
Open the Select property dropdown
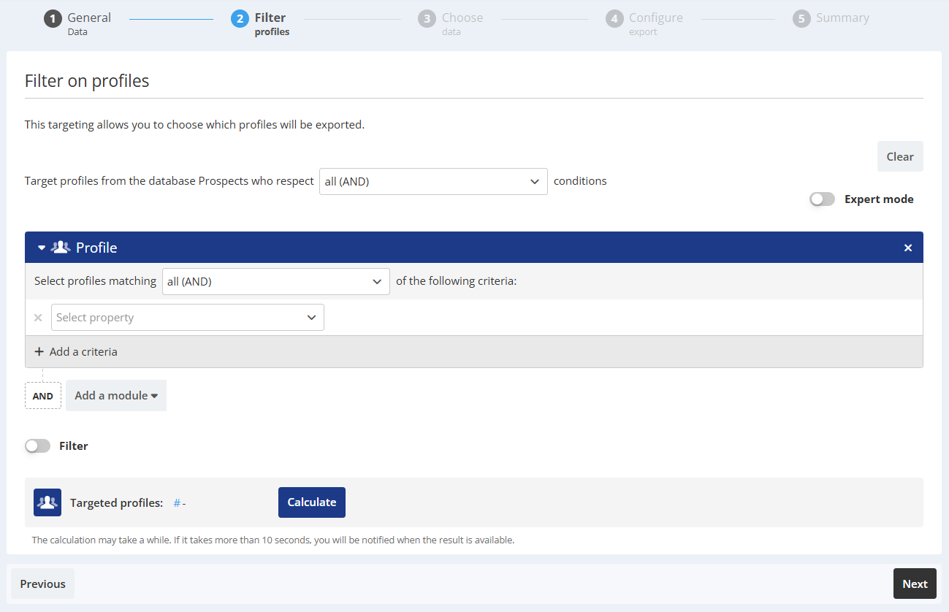click(187, 318)
